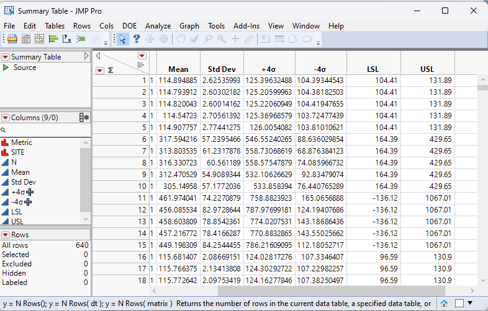488x311 pixels.
Task: Expand the Summary Table panel's right-pointing triangle
Action: (86, 56)
